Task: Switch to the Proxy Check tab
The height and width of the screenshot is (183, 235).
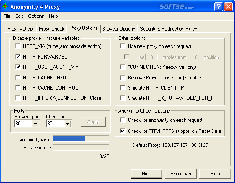Action: click(x=52, y=28)
